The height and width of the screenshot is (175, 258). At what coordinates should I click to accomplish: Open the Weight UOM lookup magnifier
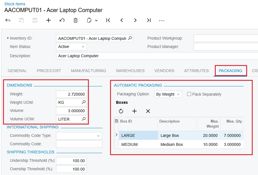tap(83, 102)
